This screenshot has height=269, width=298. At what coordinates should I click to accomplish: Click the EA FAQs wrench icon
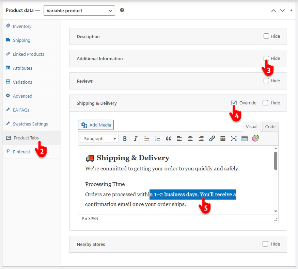point(8,110)
